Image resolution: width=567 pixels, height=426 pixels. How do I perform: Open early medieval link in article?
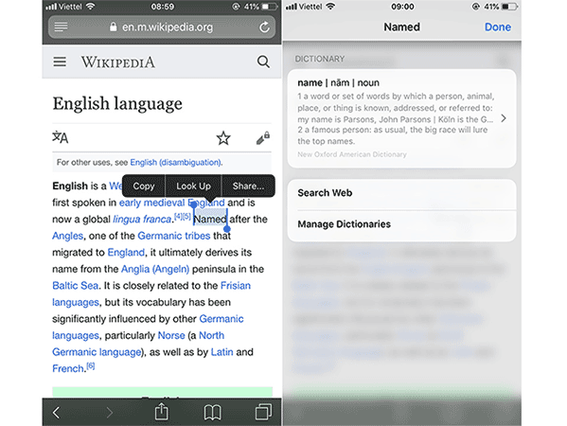click(151, 203)
